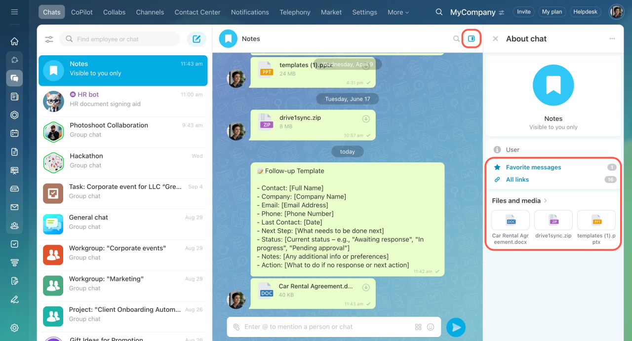Open the Photoshoot Collaboration group chat

click(123, 132)
